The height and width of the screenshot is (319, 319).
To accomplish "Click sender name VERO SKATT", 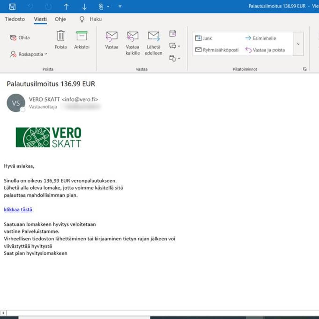I will click(x=44, y=99).
